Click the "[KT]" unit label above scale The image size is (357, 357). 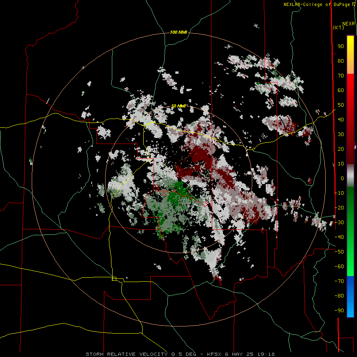[338, 27]
